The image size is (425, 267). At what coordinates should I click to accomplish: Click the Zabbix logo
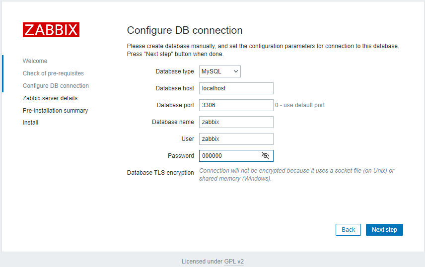51,30
